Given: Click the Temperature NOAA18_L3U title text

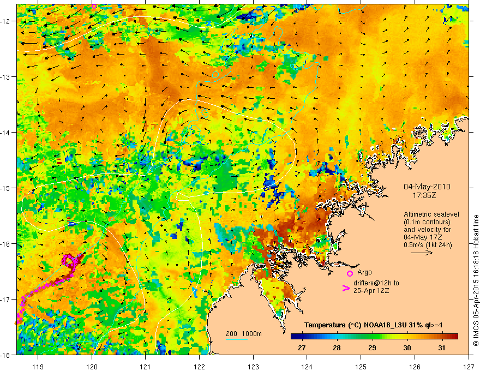Looking at the screenshot, I should 373,325.
